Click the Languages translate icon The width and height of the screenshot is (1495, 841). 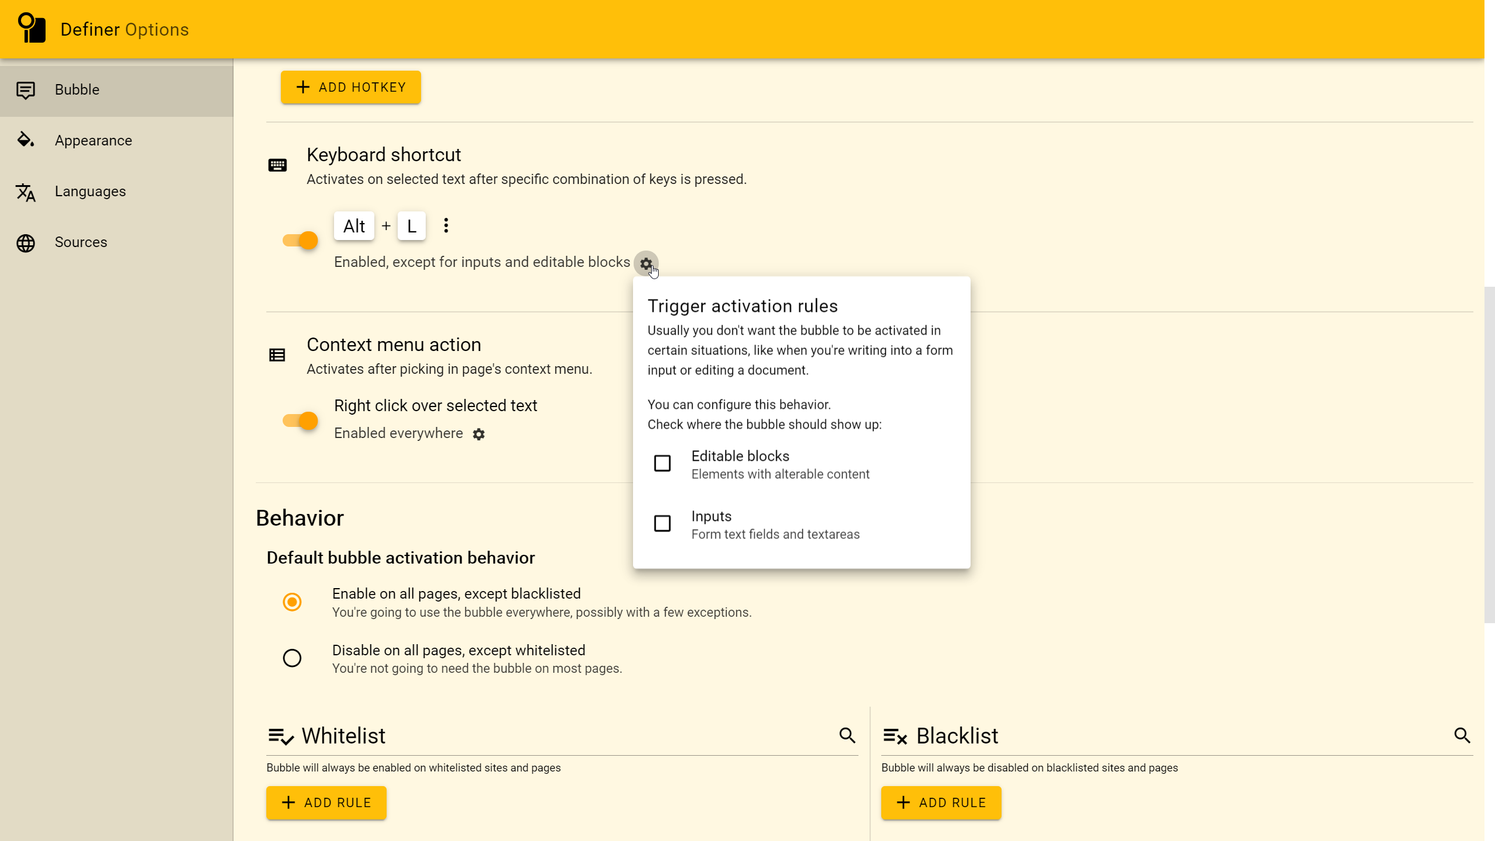[26, 192]
